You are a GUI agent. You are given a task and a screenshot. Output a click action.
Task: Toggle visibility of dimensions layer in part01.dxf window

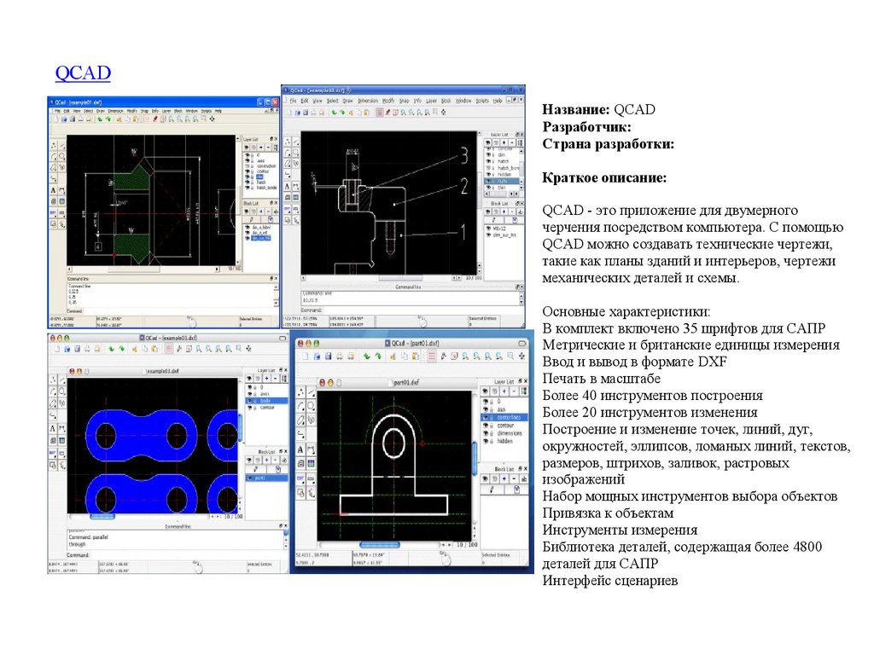(x=486, y=433)
